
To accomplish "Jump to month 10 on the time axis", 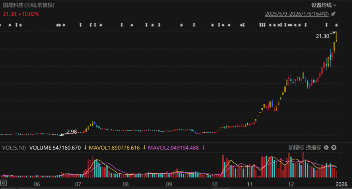I will click(214, 184).
